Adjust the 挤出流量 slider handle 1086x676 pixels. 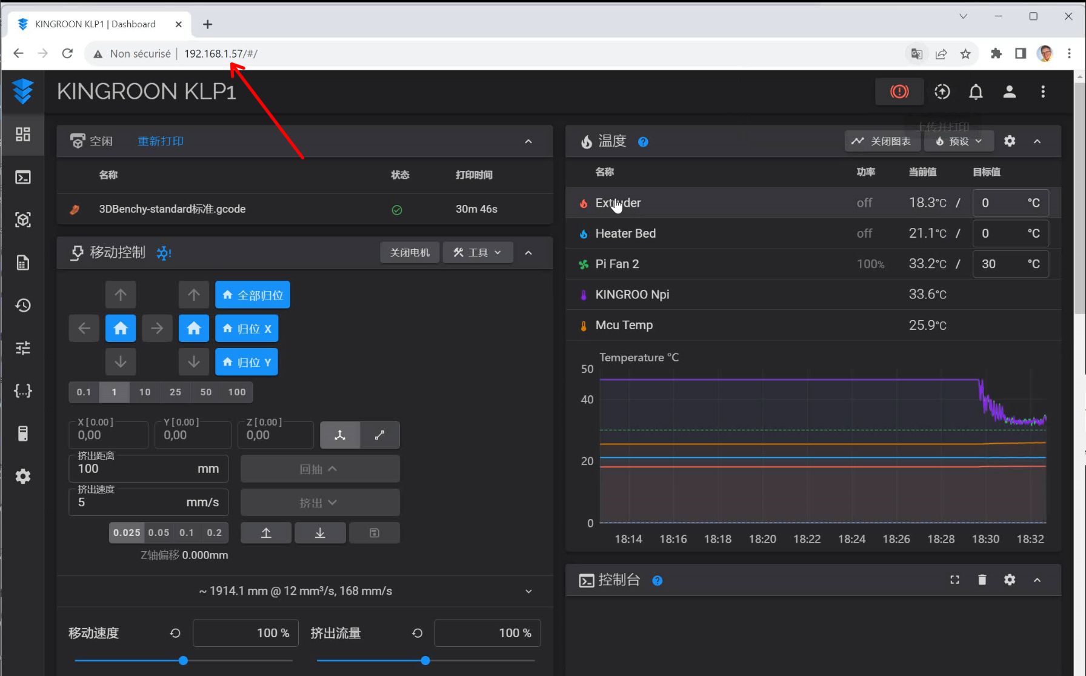pos(425,661)
